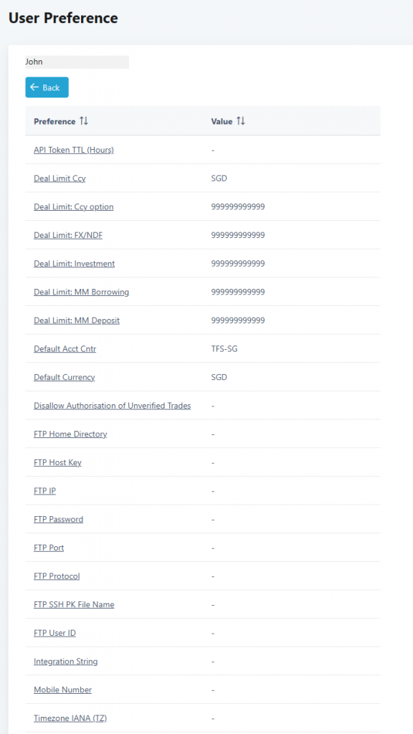Open the Timezone IANA (TZ) preference
413x734 pixels.
[70, 718]
